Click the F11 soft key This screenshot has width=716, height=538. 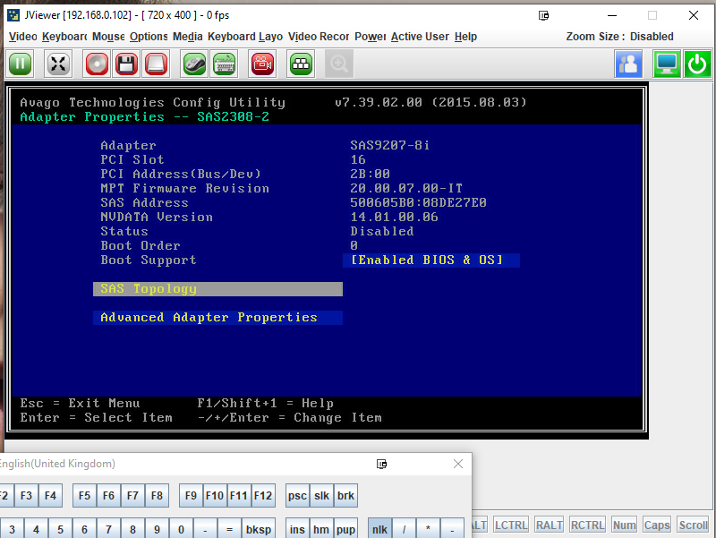point(239,496)
